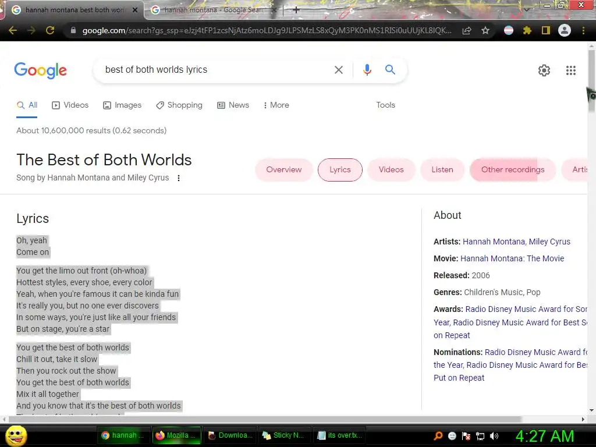Open Sticky Notes taskbar item
This screenshot has height=447, width=596.
(284, 435)
